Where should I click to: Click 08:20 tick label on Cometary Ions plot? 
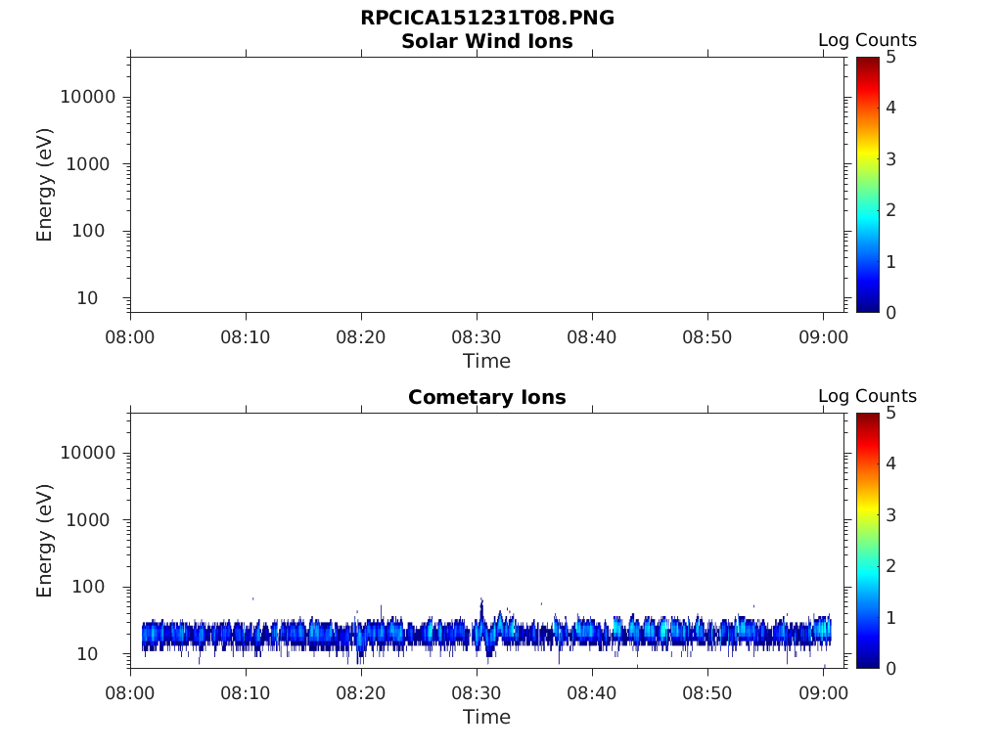click(361, 693)
